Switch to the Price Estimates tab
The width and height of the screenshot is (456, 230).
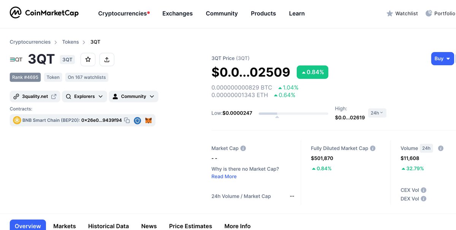tap(190, 226)
